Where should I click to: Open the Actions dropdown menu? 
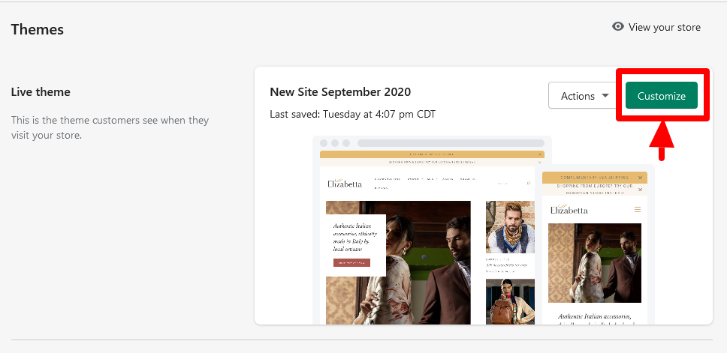point(578,96)
